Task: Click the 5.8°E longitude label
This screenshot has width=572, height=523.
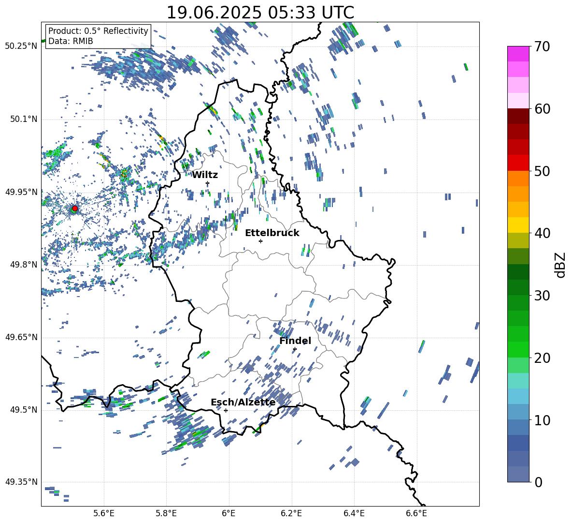Action: (166, 513)
